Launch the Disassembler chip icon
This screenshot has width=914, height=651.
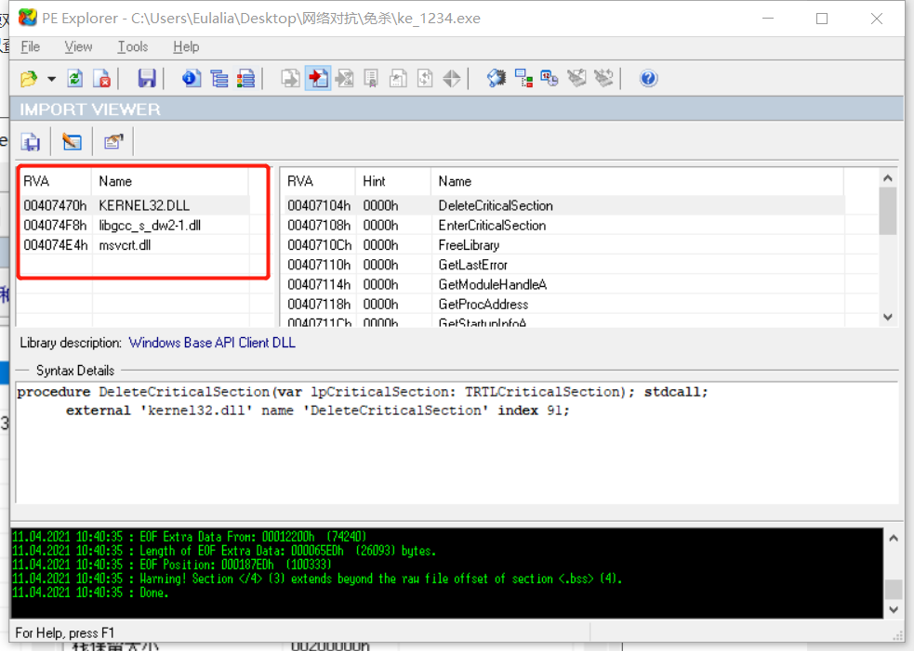(x=497, y=79)
